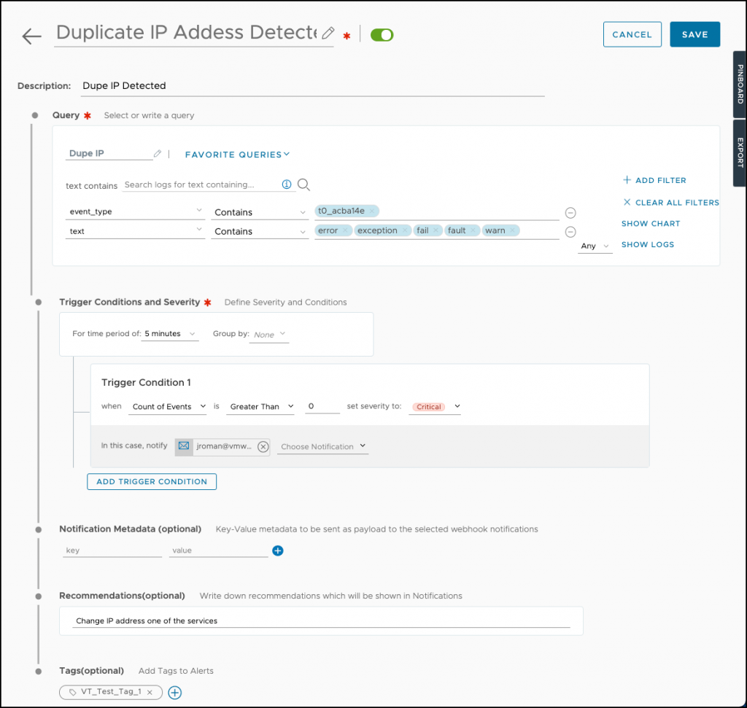The height and width of the screenshot is (708, 747).
Task: Click pencil icon next to Dupe IP
Action: pyautogui.click(x=158, y=154)
